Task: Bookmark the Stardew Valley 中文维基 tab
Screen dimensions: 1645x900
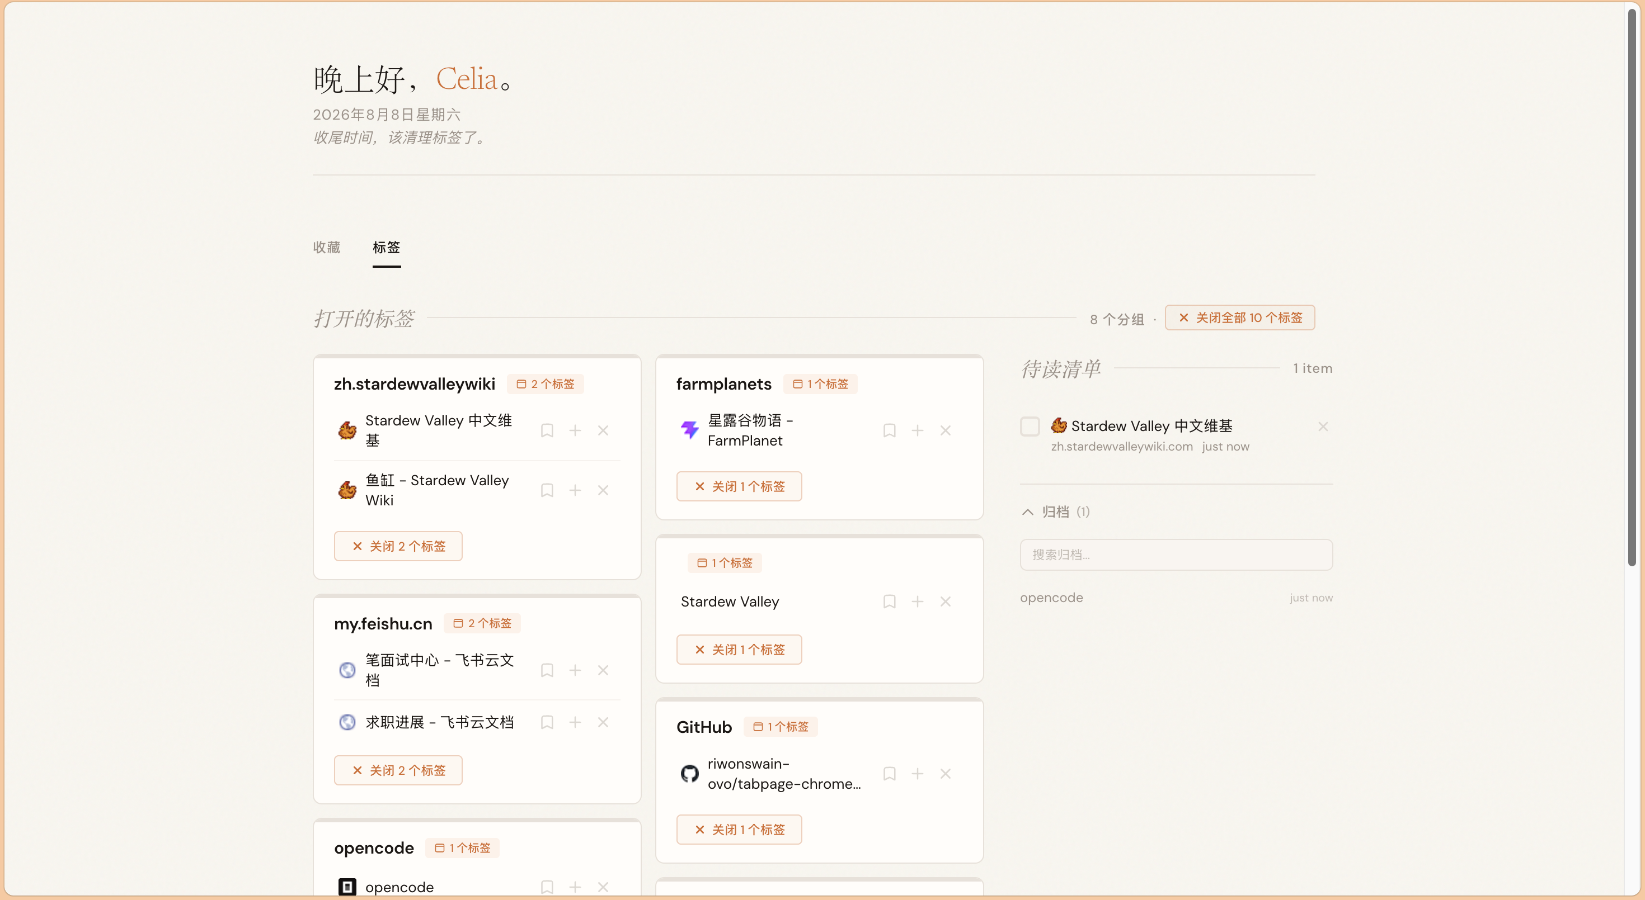Action: (x=547, y=430)
